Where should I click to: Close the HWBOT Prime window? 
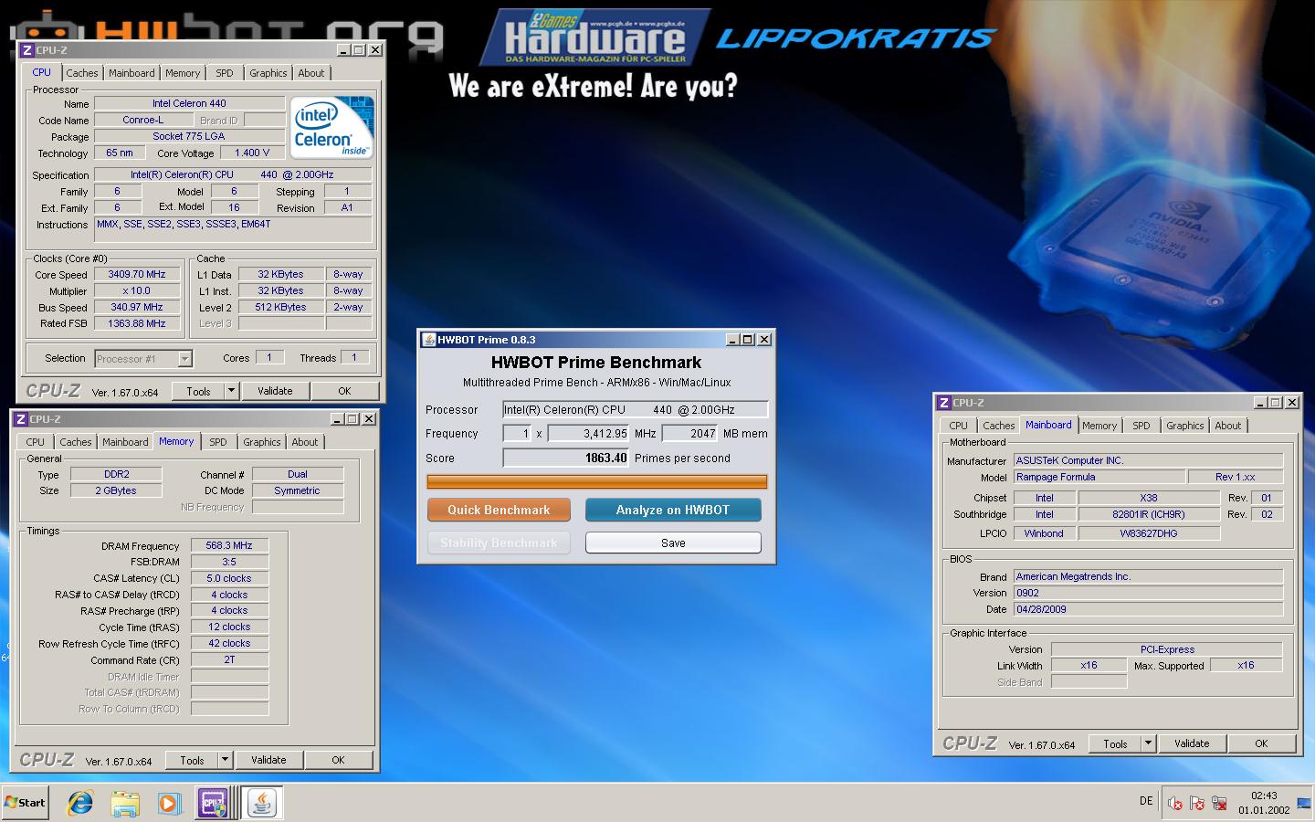click(764, 340)
